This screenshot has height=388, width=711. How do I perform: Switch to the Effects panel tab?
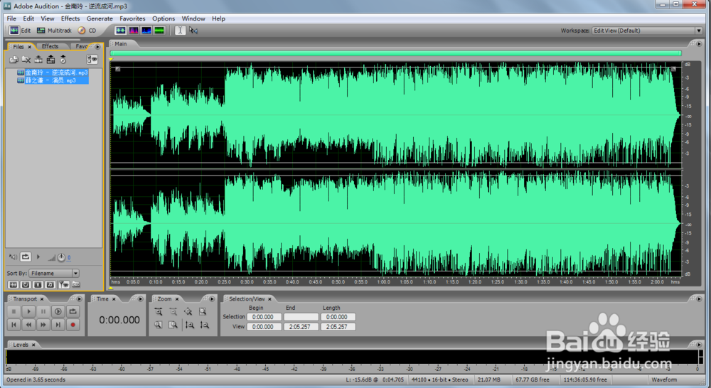(50, 46)
